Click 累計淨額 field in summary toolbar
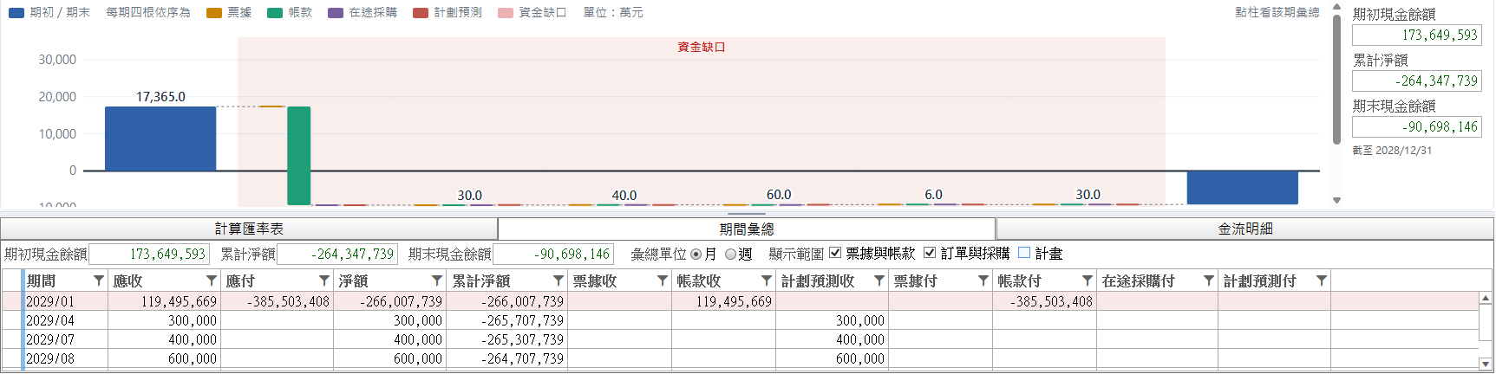Viewport: 1496px width, 374px height. coord(337,254)
